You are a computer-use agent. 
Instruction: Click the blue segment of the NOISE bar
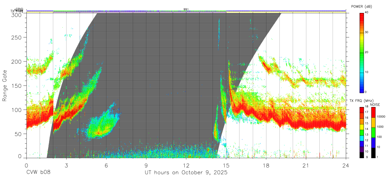point(373,143)
